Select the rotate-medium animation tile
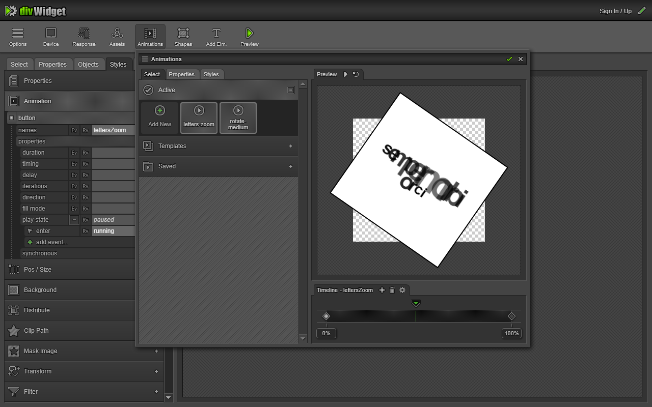The height and width of the screenshot is (407, 652). click(x=238, y=118)
